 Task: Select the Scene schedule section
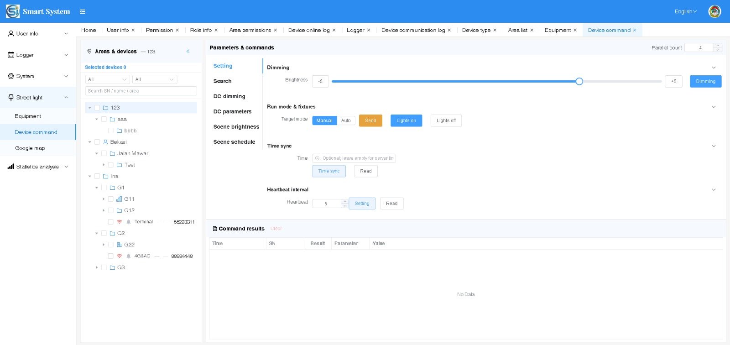[x=234, y=142]
